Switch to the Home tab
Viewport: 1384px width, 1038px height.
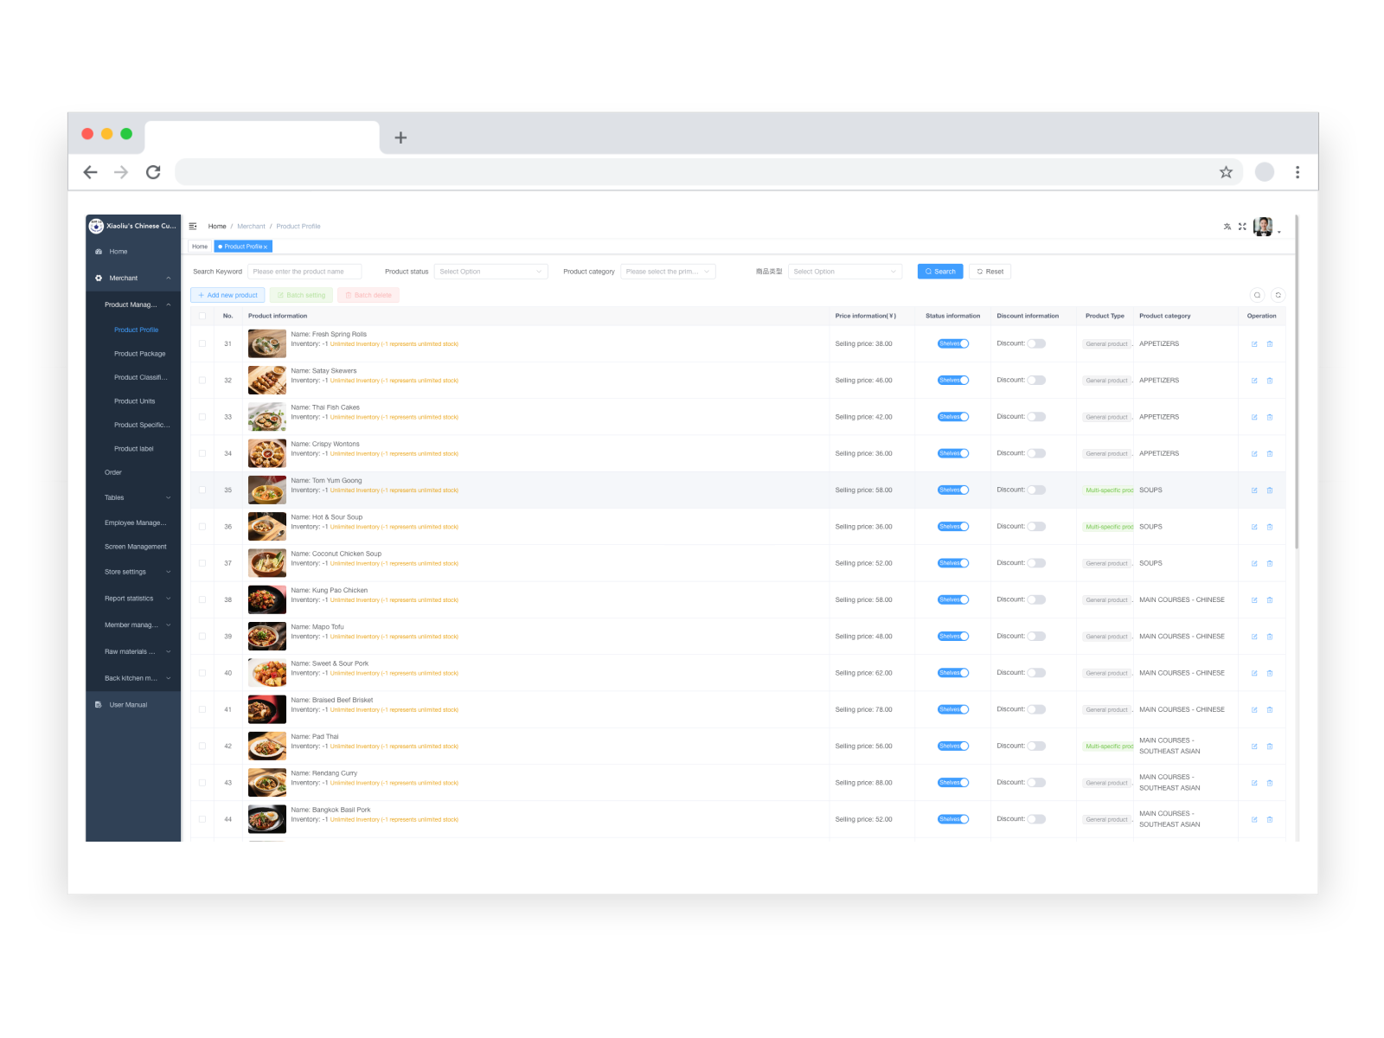199,246
